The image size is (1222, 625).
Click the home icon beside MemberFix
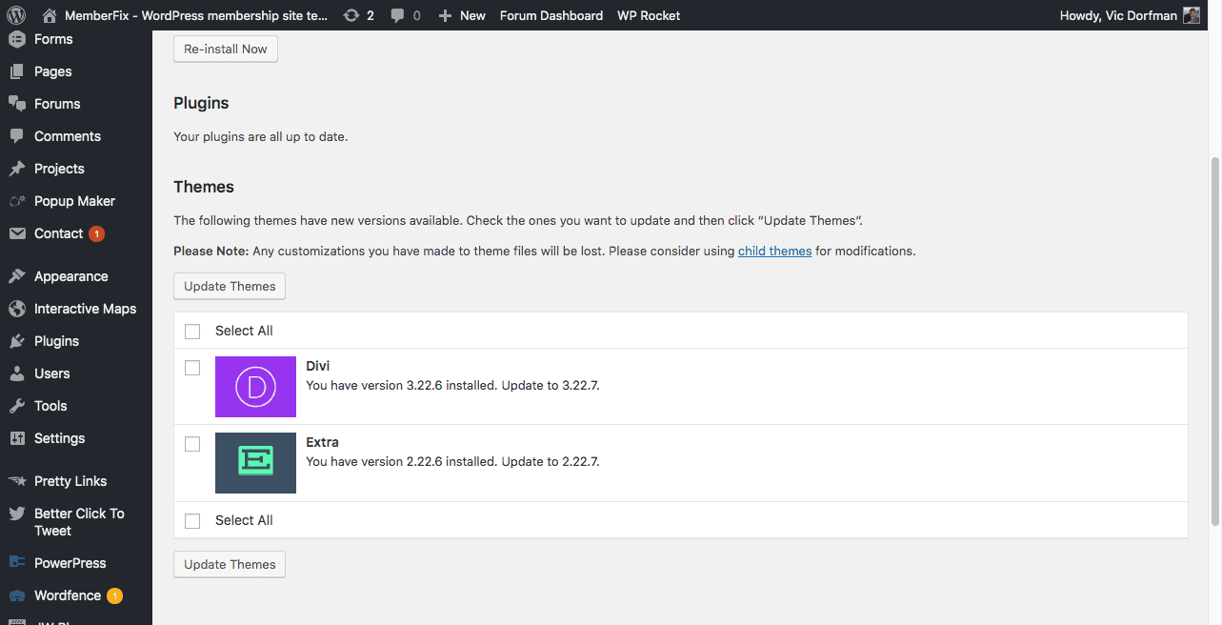[x=50, y=15]
